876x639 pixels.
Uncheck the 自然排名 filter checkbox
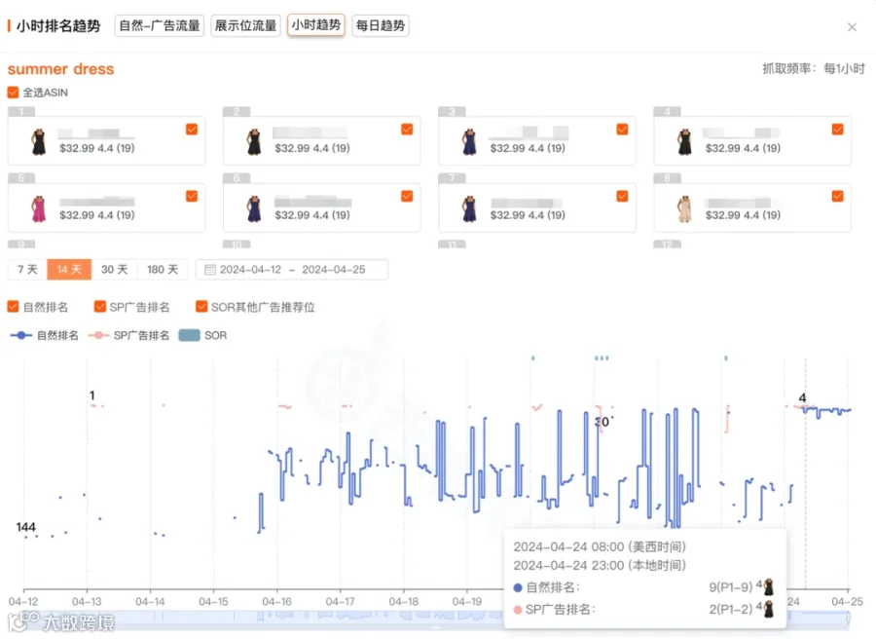coord(13,307)
